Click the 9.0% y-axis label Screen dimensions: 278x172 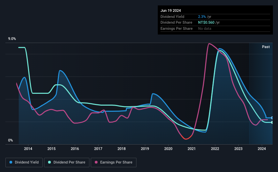[12, 39]
